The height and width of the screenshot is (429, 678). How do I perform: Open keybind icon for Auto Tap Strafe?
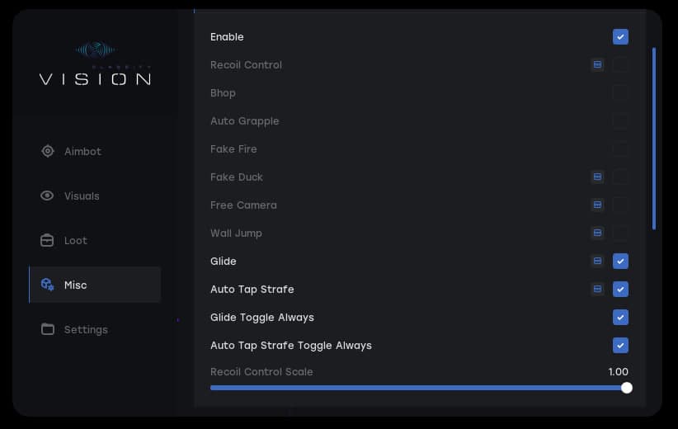click(597, 290)
